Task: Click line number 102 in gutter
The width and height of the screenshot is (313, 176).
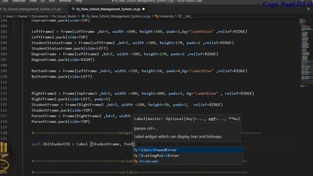Action: coord(3,31)
